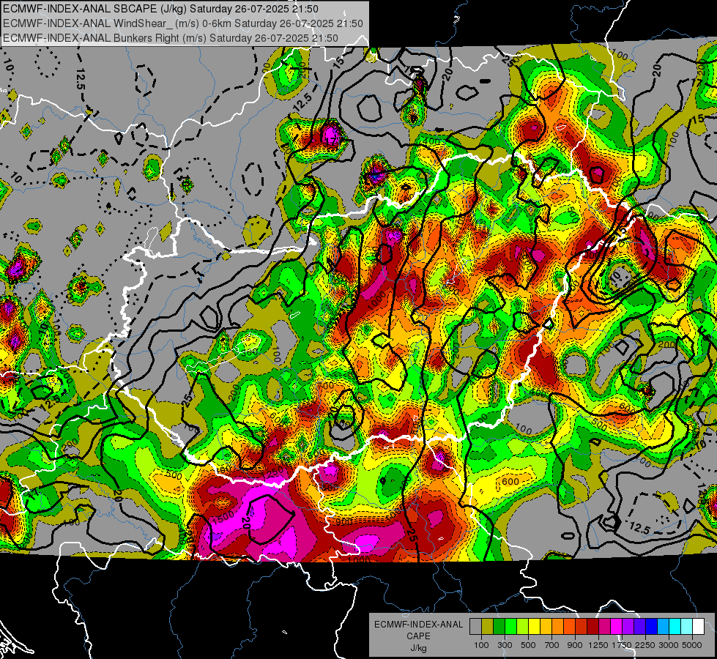Select the amber legend swatch
This screenshot has height=659, width=717.
[546, 627]
